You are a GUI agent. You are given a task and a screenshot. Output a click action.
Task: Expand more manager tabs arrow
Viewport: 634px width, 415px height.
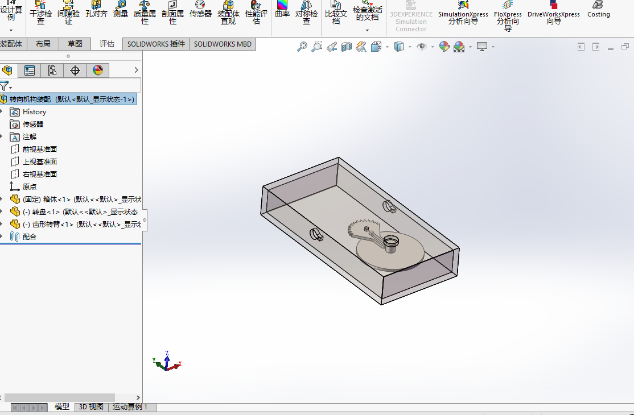click(x=136, y=70)
